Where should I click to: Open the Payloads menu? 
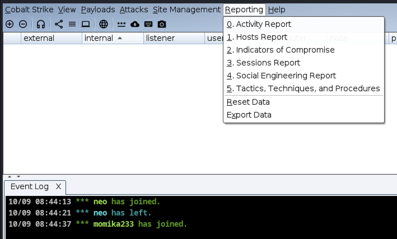click(98, 10)
